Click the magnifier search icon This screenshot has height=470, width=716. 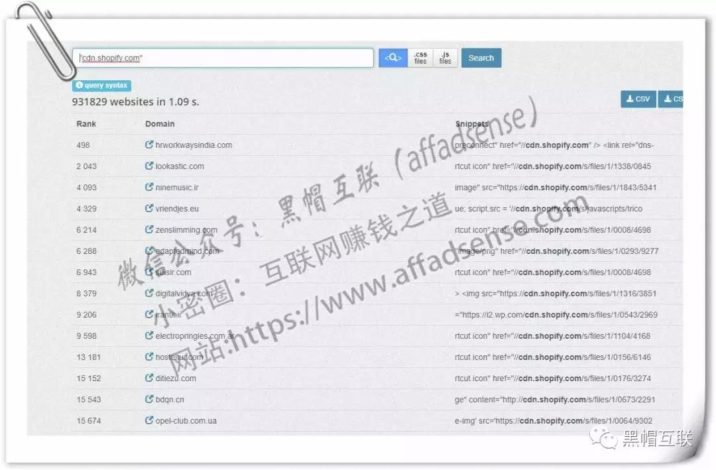[392, 58]
